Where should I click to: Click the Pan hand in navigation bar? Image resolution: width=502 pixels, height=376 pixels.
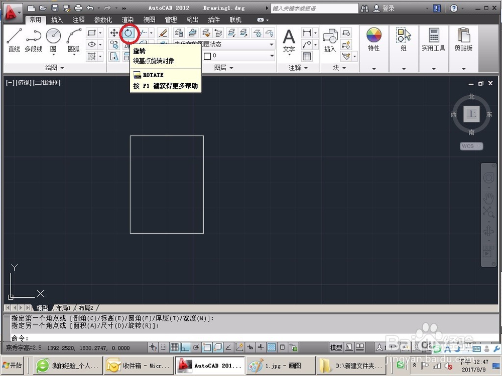point(488,198)
